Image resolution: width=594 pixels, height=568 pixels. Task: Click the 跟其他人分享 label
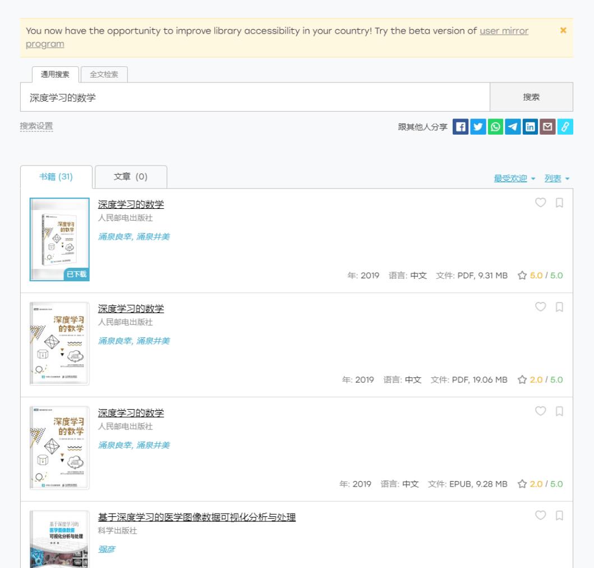(423, 127)
